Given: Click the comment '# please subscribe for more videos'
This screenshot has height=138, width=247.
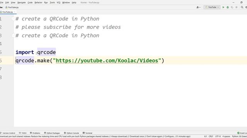Looking at the screenshot, I should pyautogui.click(x=68, y=27).
